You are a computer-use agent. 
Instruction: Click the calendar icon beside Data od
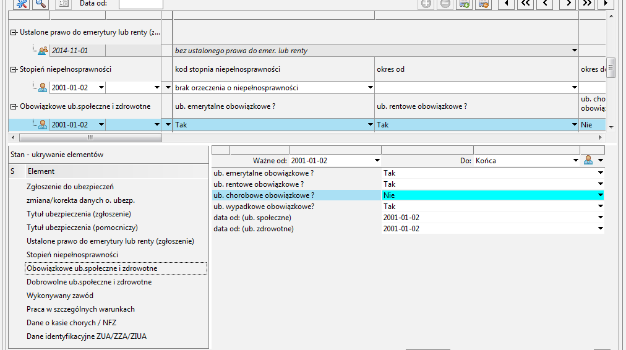tap(63, 4)
